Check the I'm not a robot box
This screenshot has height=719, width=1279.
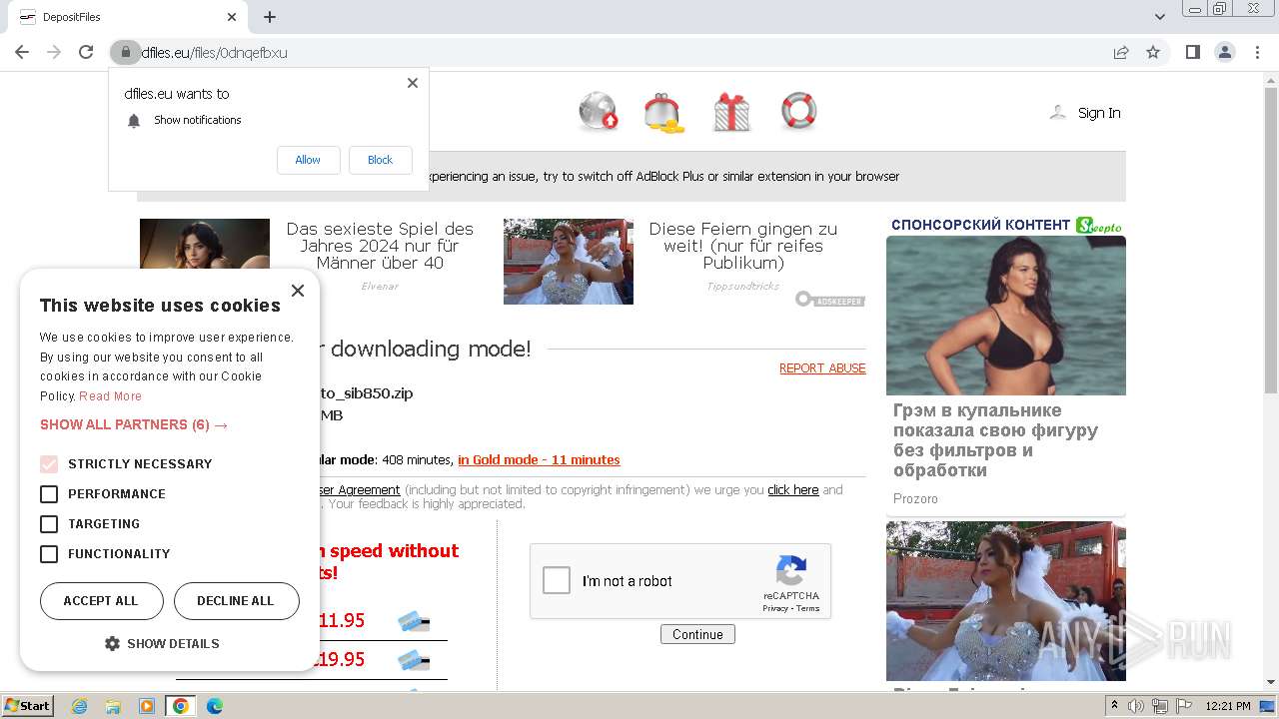click(557, 581)
